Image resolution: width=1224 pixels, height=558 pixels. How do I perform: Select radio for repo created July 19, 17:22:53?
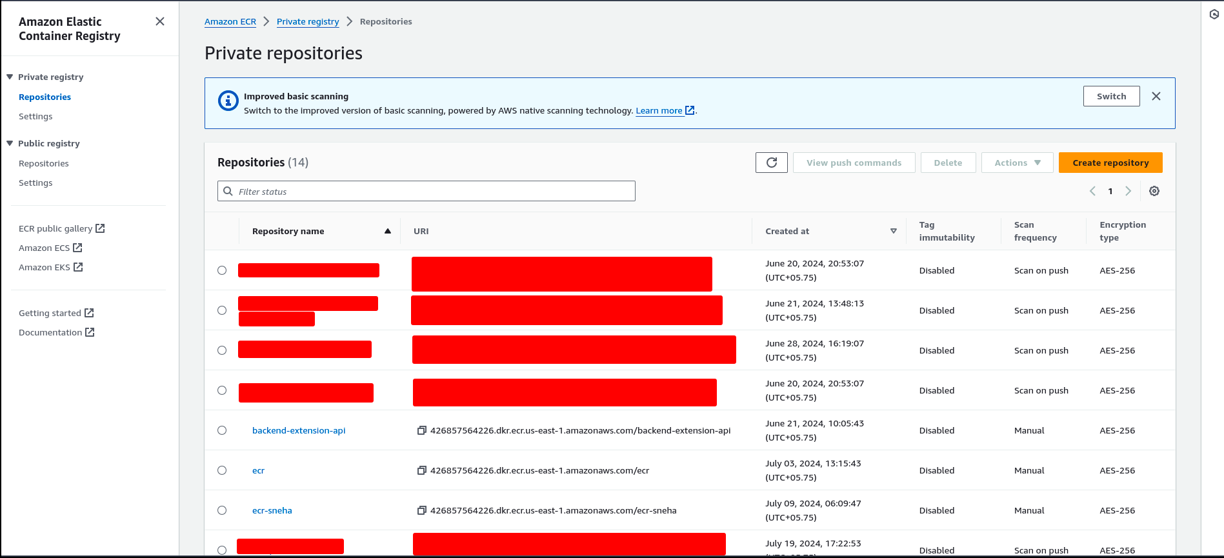[x=222, y=550]
